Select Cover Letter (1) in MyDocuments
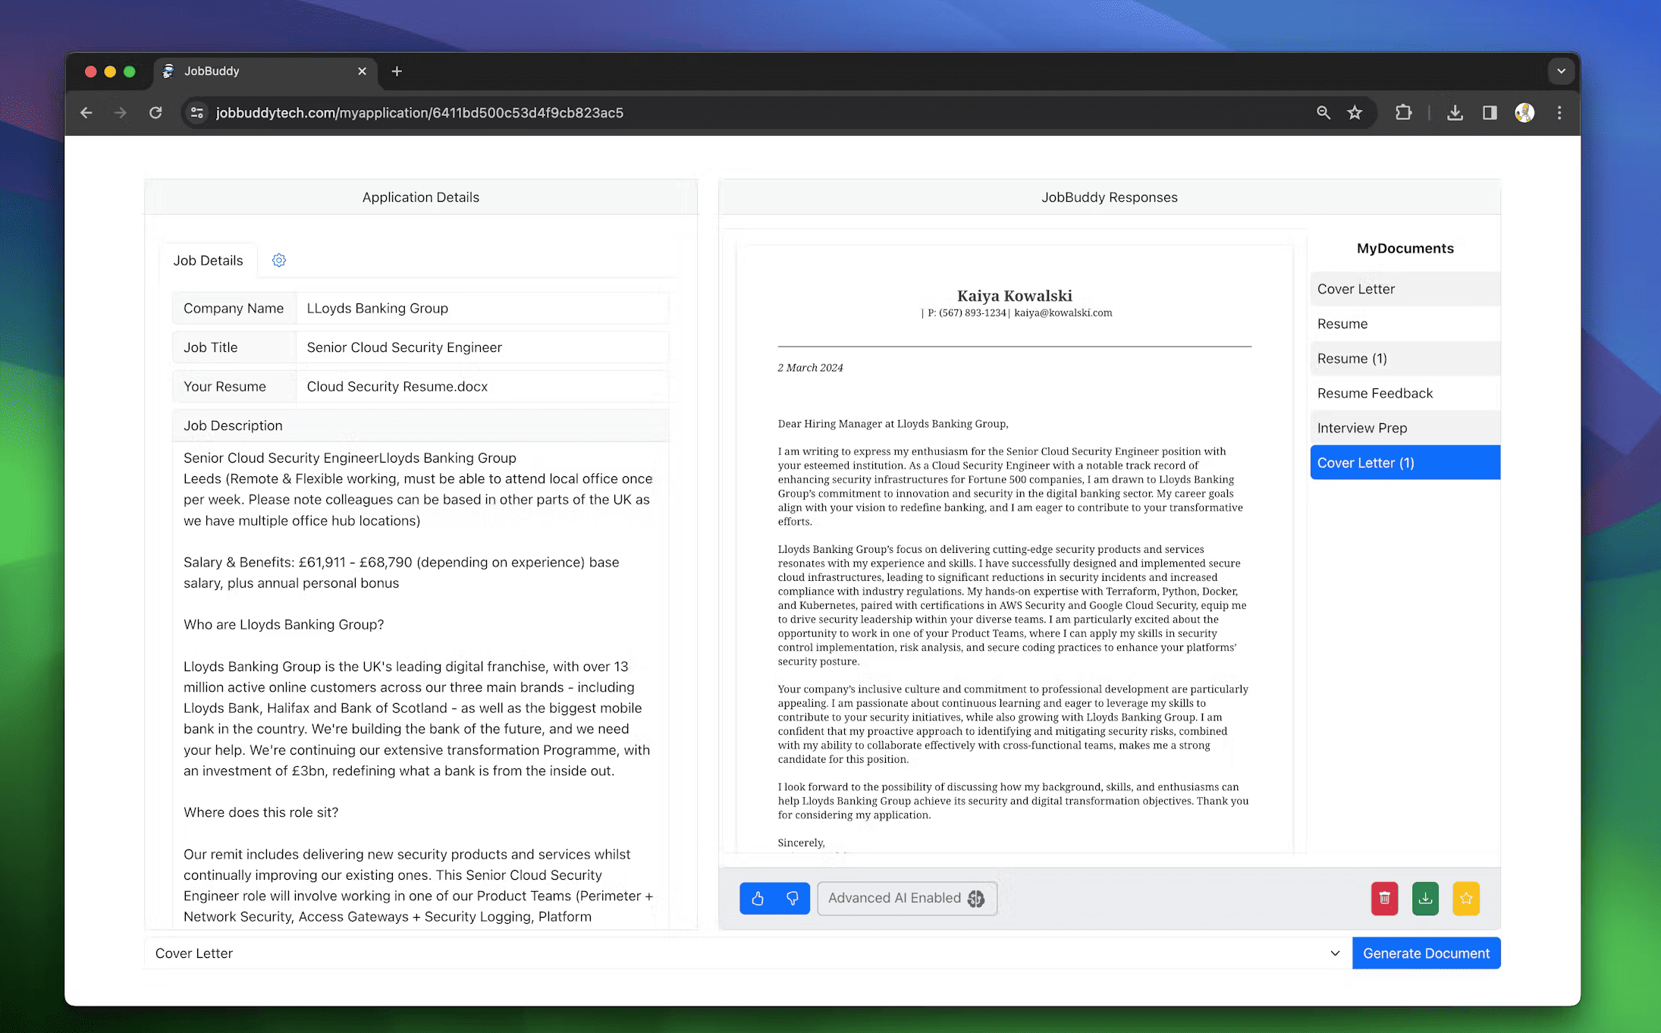This screenshot has height=1033, width=1661. point(1405,463)
